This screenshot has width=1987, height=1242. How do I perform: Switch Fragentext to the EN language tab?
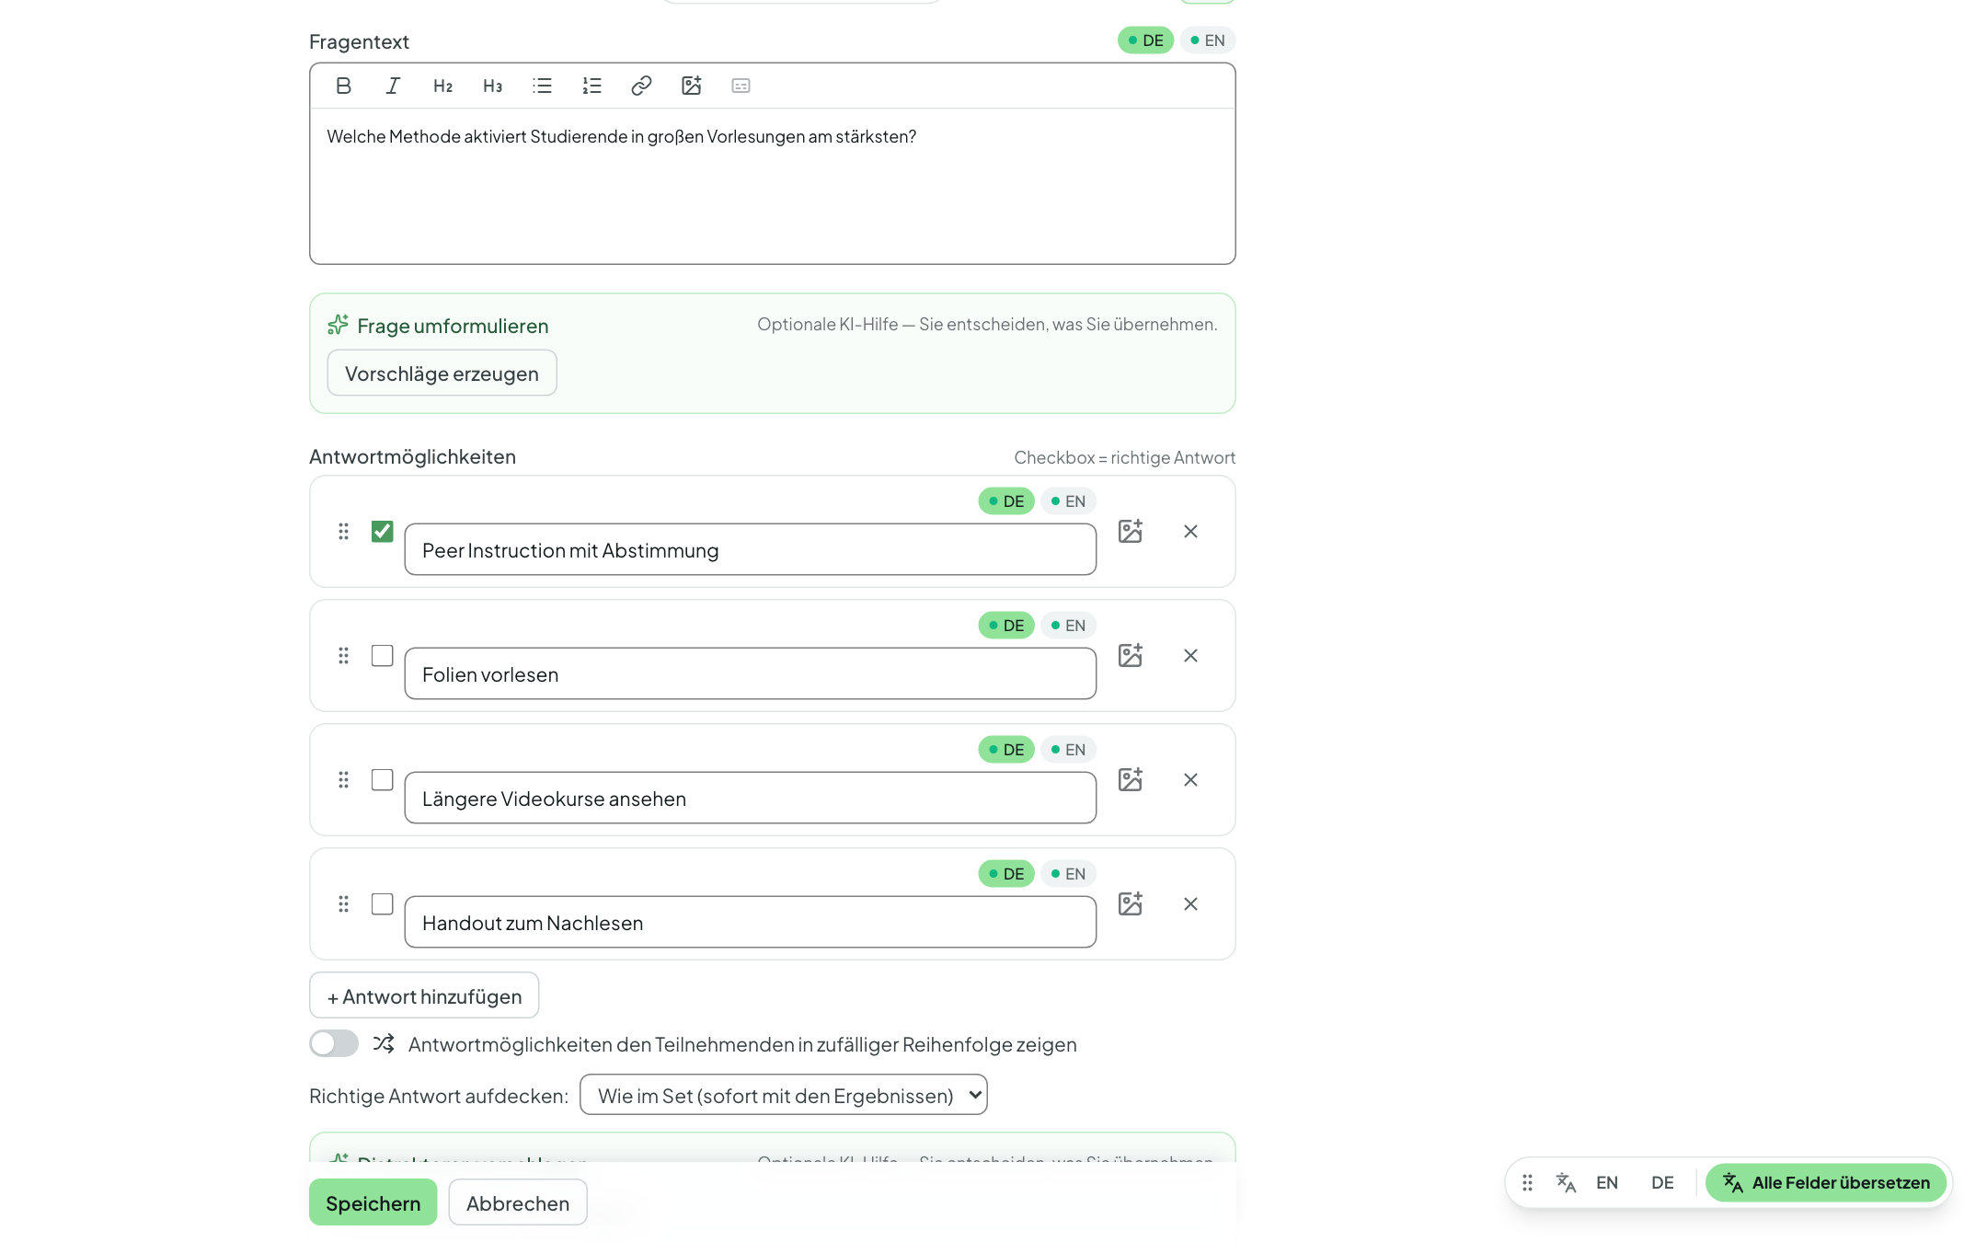pyautogui.click(x=1207, y=40)
